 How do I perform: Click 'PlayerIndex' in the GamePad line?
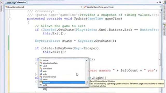(x=86, y=30)
